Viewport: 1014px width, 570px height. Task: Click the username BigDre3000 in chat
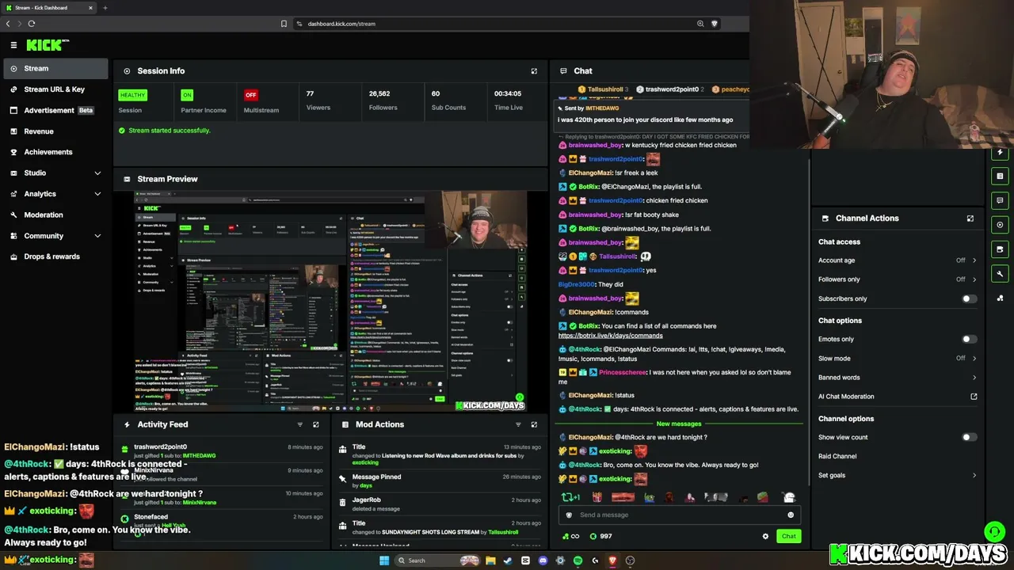[577, 284]
